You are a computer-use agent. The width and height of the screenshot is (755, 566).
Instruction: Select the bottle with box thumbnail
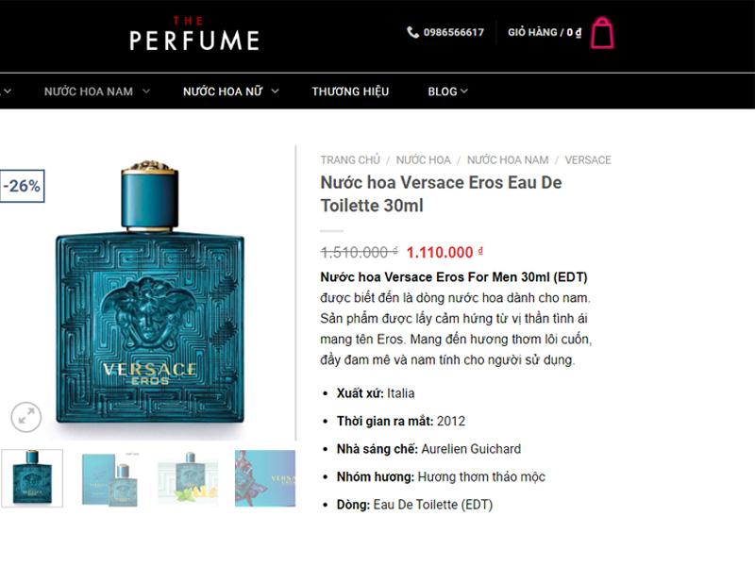[110, 478]
